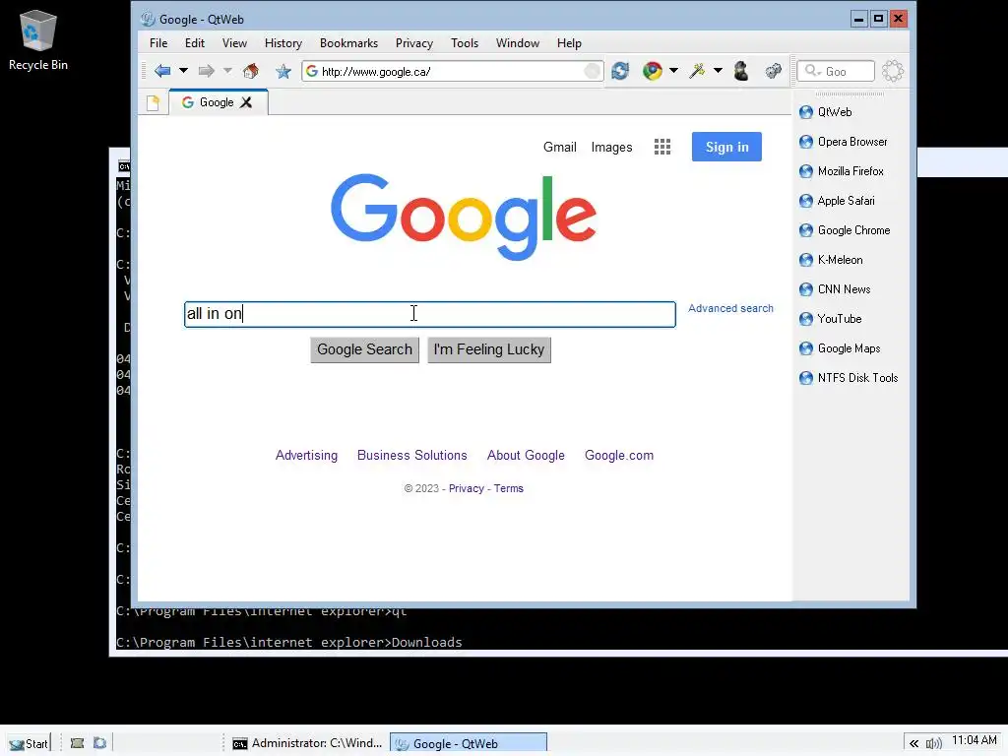Open the Google Maps sidebar bookmark
1008x756 pixels.
coord(840,349)
